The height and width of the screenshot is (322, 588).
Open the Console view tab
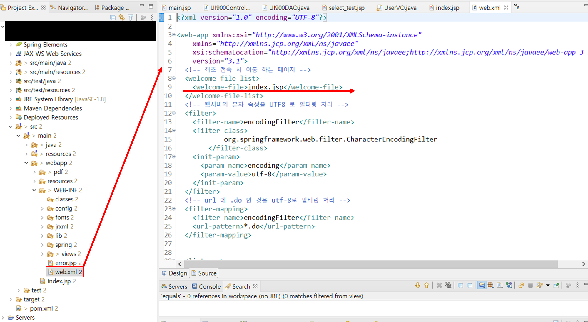[206, 286]
